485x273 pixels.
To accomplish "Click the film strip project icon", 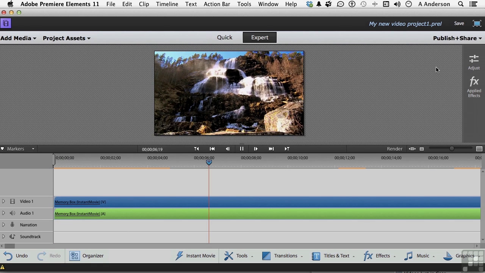I will point(6,24).
